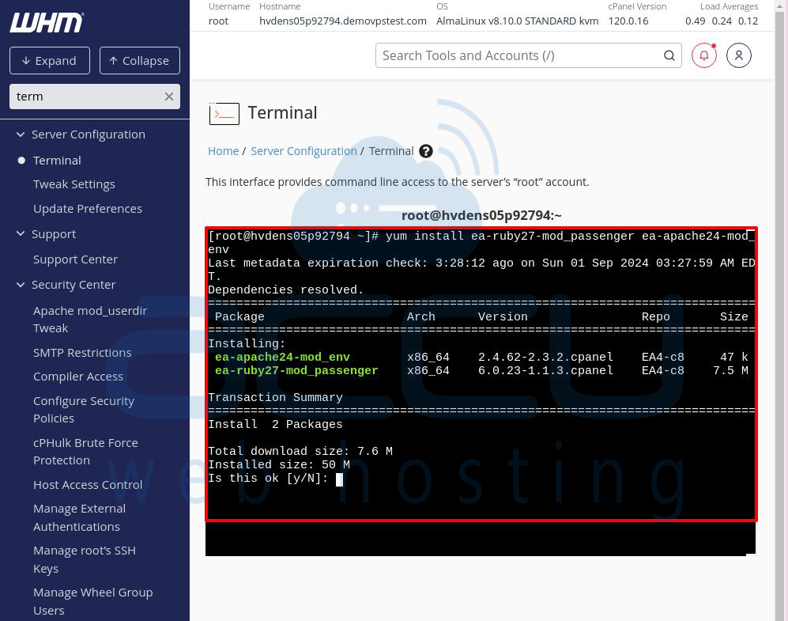Go to Server Configuration breadcrumb link
The width and height of the screenshot is (788, 621).
[304, 151]
